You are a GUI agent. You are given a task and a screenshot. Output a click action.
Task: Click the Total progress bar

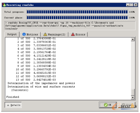coord(77,12)
